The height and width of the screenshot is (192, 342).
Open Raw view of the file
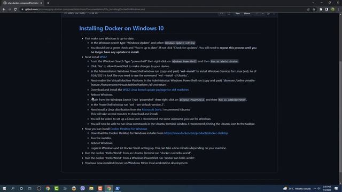(x=237, y=13)
